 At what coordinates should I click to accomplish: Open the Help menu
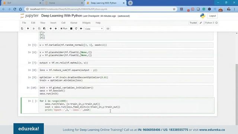(x=98, y=23)
